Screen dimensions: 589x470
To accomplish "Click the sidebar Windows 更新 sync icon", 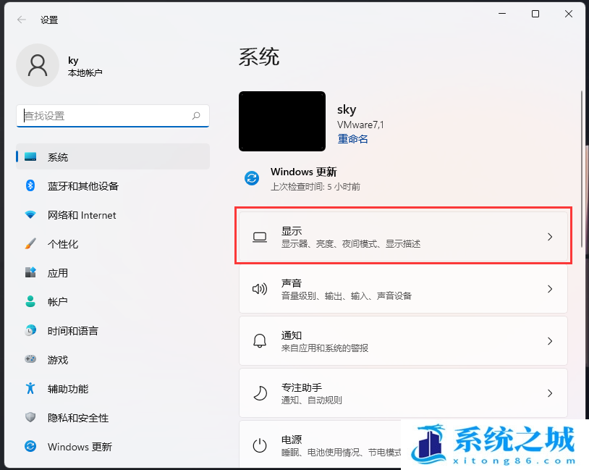I will (x=30, y=446).
